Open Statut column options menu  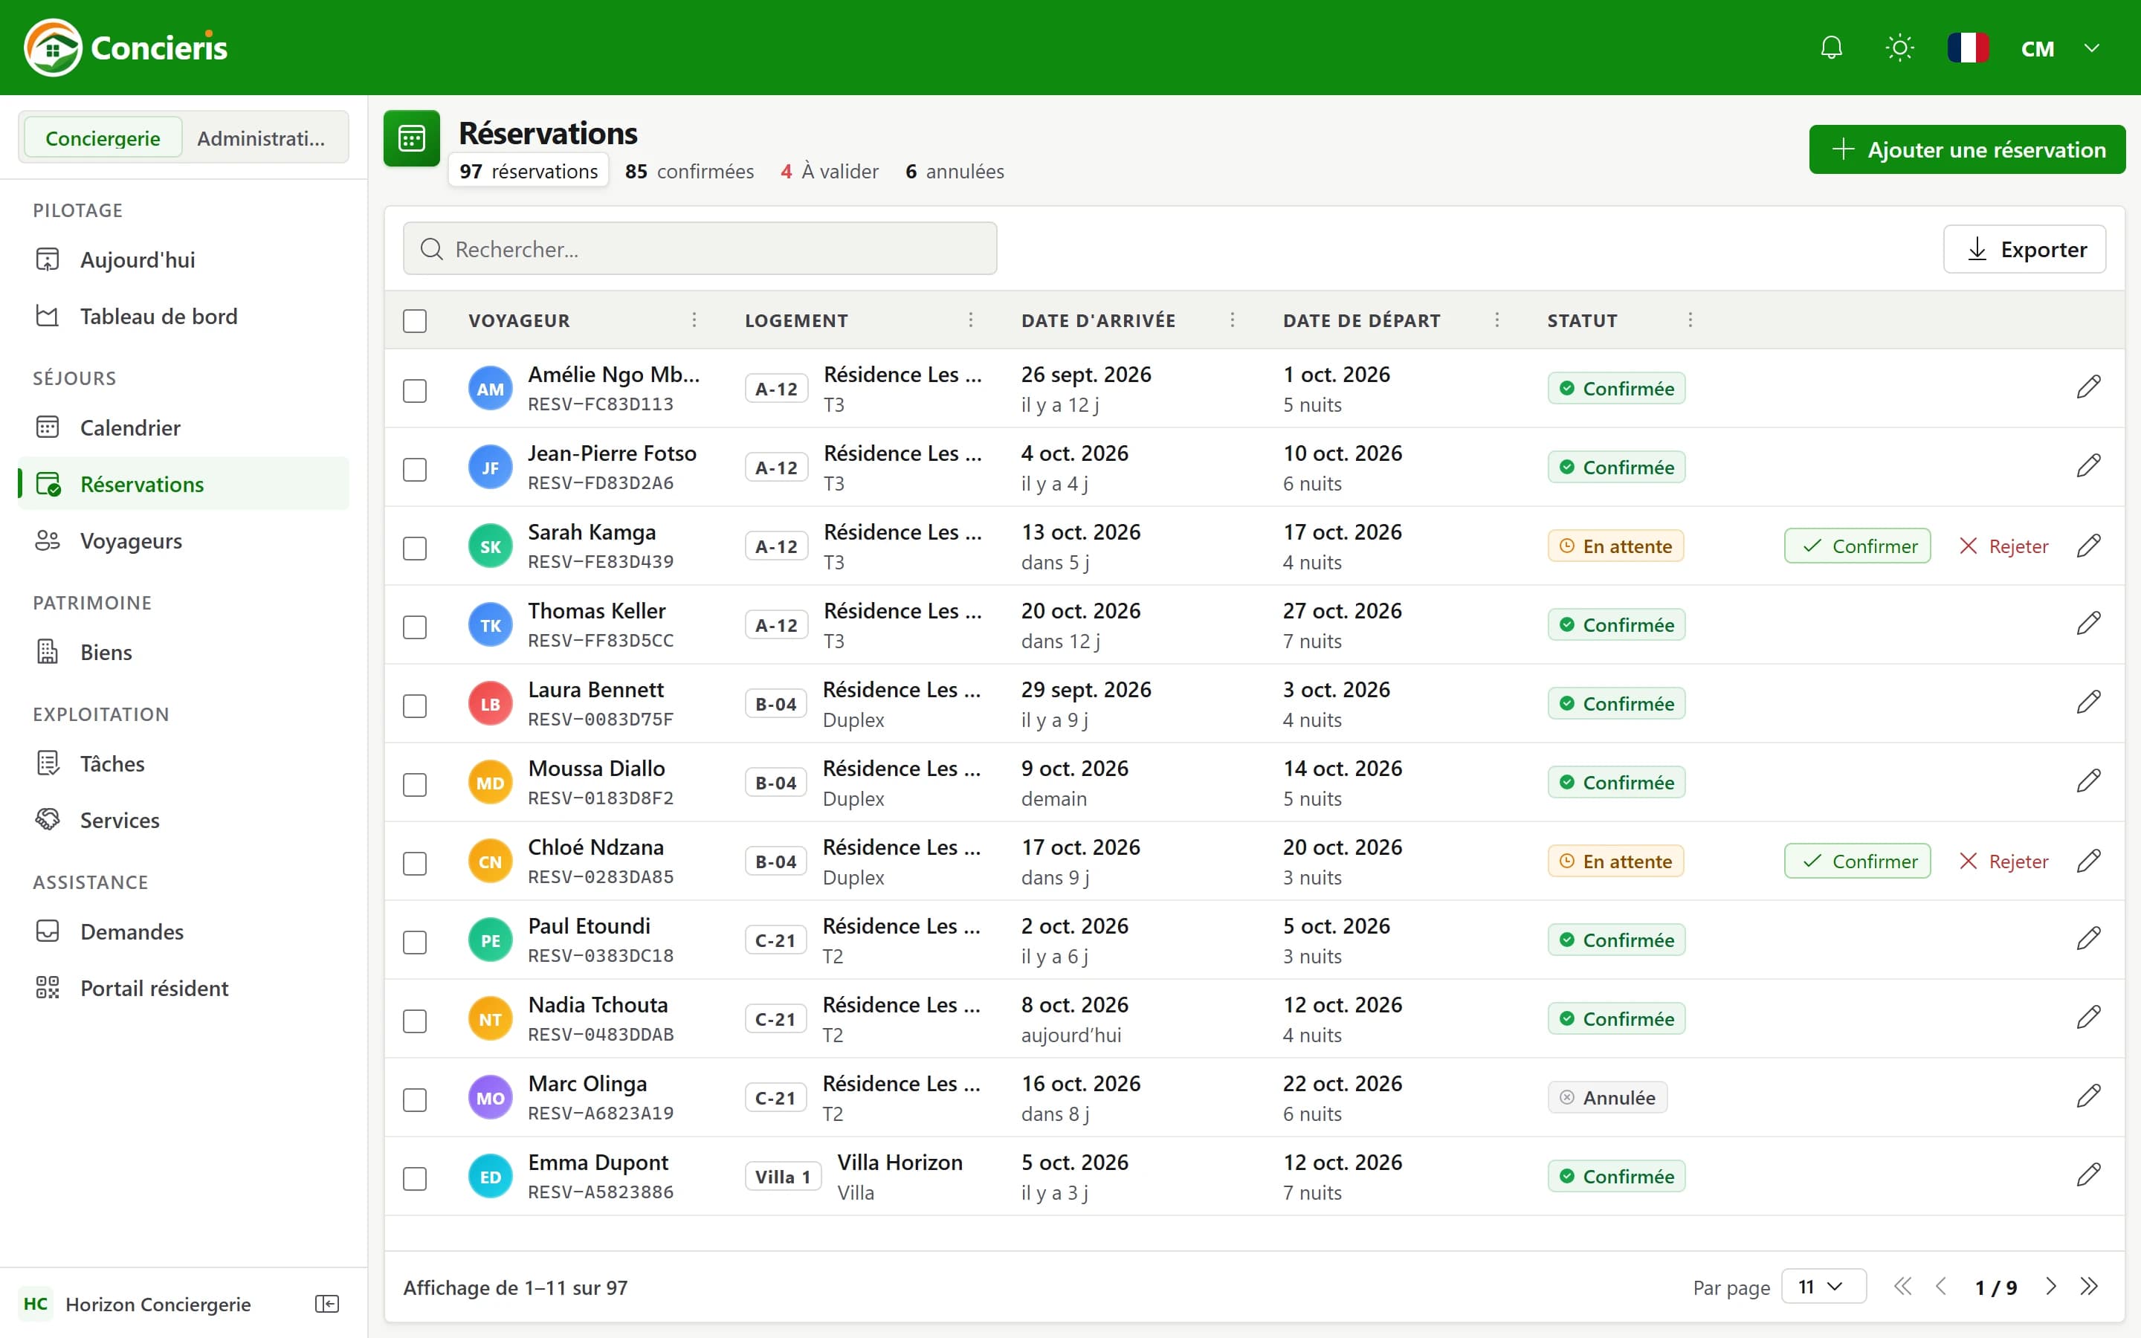(x=1690, y=320)
